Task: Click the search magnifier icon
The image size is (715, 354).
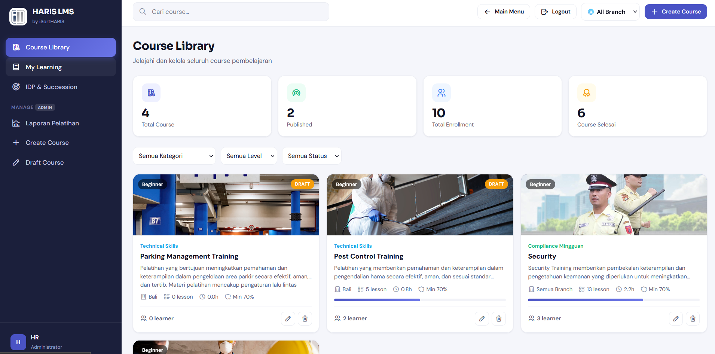Action: pyautogui.click(x=143, y=12)
